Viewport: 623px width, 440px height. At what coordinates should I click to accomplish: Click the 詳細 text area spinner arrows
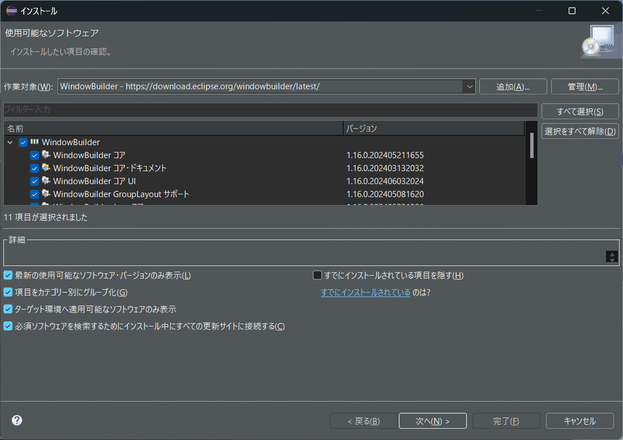click(612, 256)
